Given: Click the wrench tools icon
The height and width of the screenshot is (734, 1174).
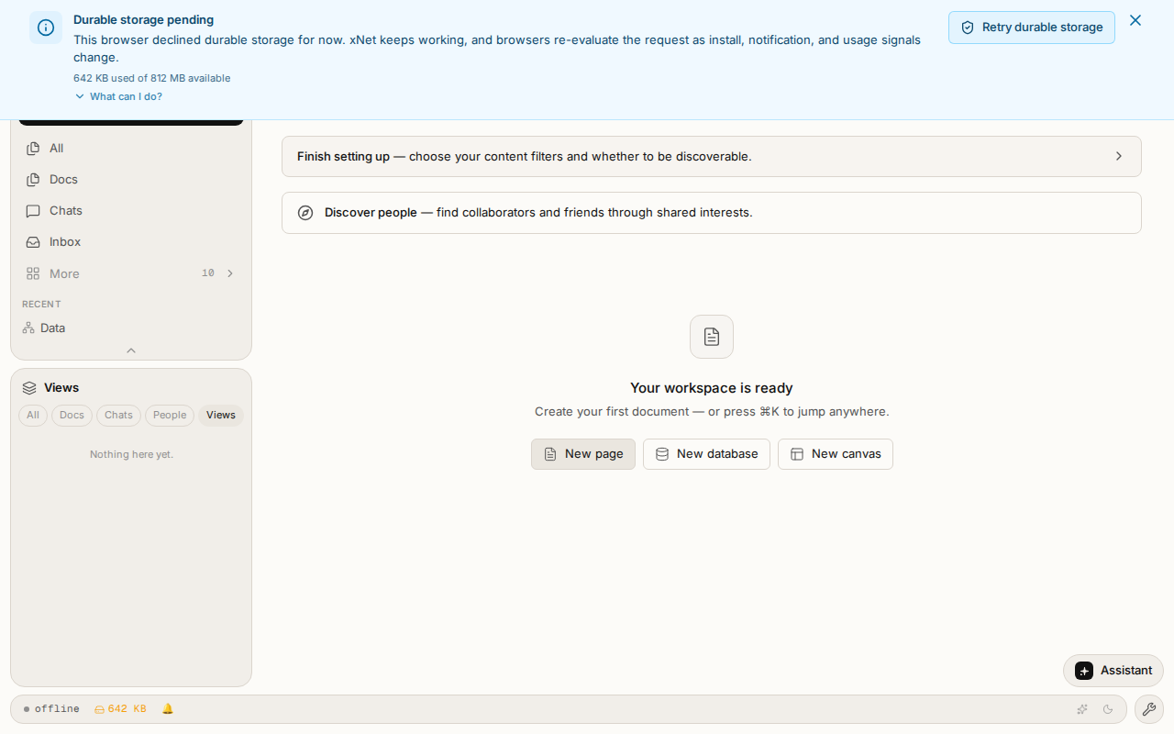Looking at the screenshot, I should (x=1148, y=709).
